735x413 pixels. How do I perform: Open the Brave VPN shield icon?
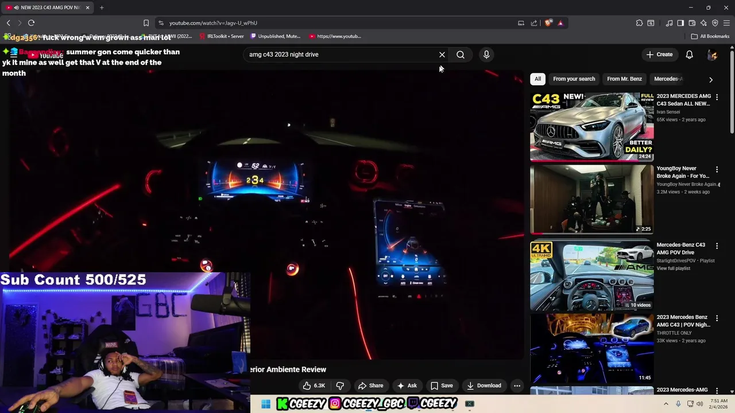click(715, 23)
